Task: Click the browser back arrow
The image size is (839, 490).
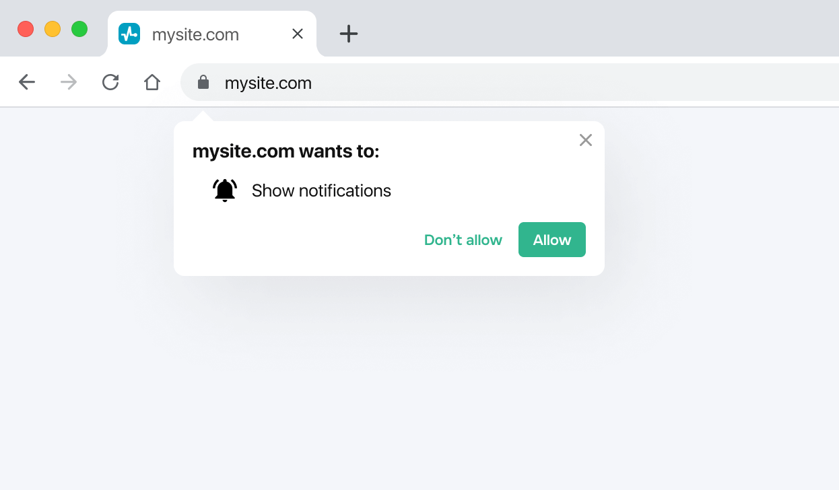Action: click(27, 82)
